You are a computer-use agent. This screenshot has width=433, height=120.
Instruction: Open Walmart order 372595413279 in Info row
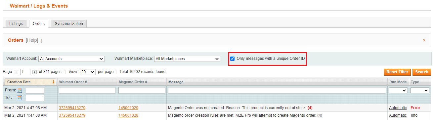click(72, 115)
